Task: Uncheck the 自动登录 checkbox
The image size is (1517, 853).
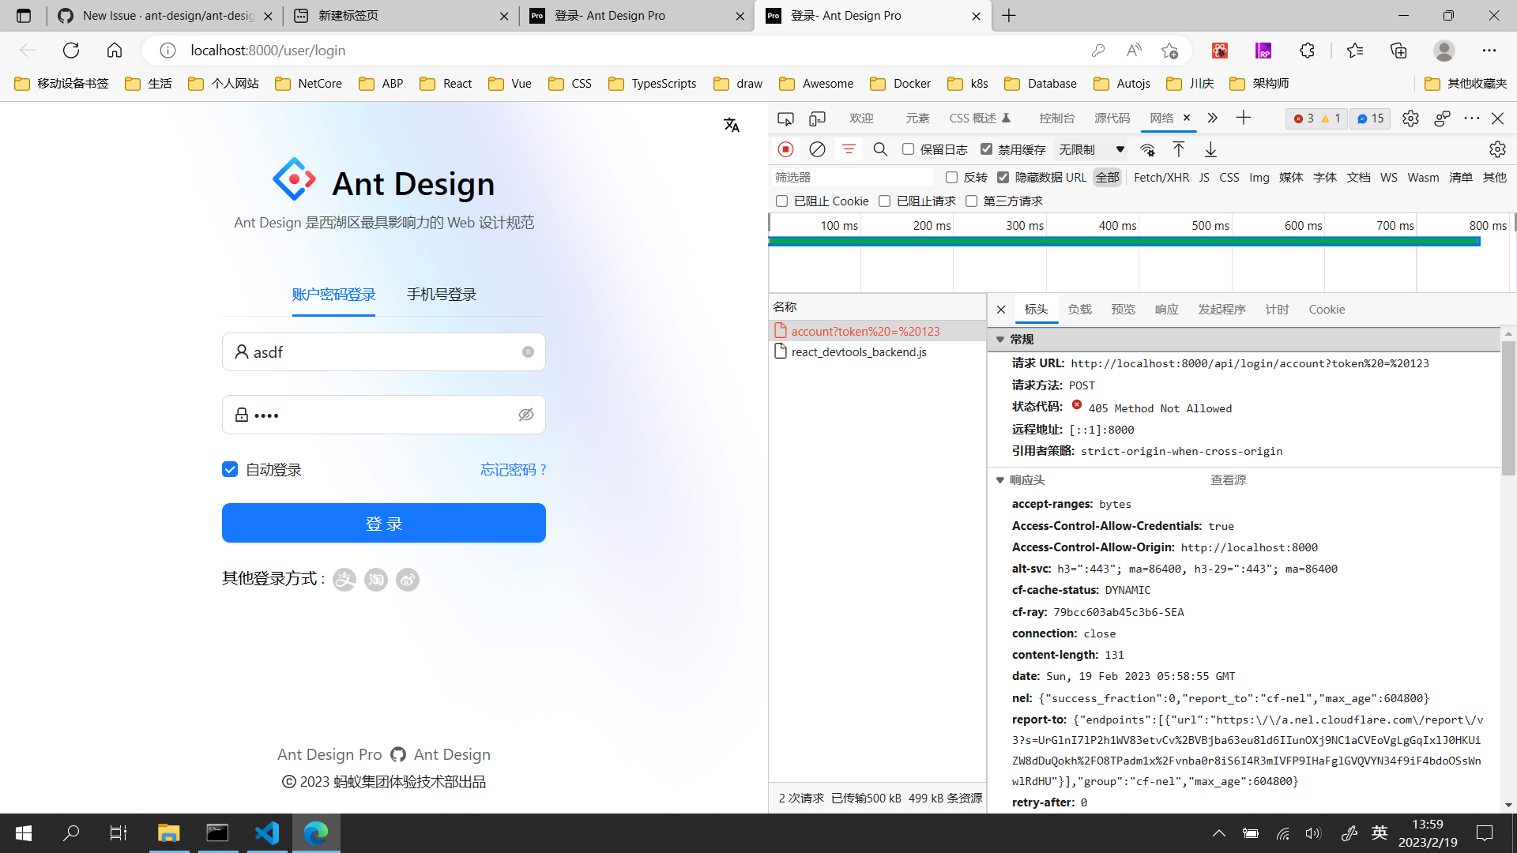Action: 229,469
